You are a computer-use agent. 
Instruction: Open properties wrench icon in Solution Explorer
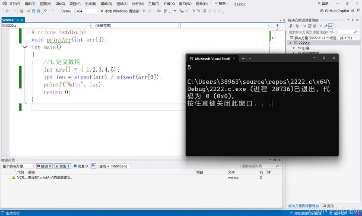[326, 26]
